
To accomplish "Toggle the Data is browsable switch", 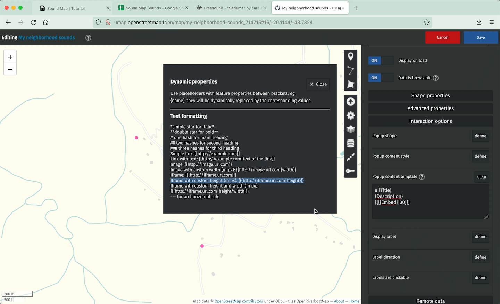I will (x=381, y=78).
